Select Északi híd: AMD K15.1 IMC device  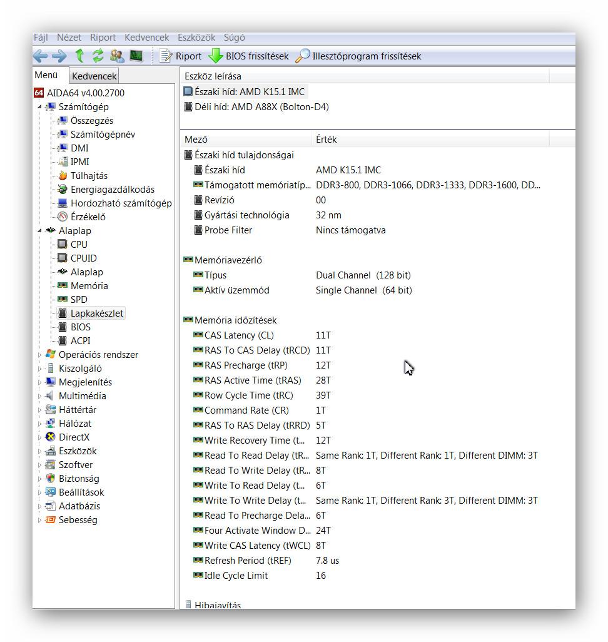(x=245, y=92)
